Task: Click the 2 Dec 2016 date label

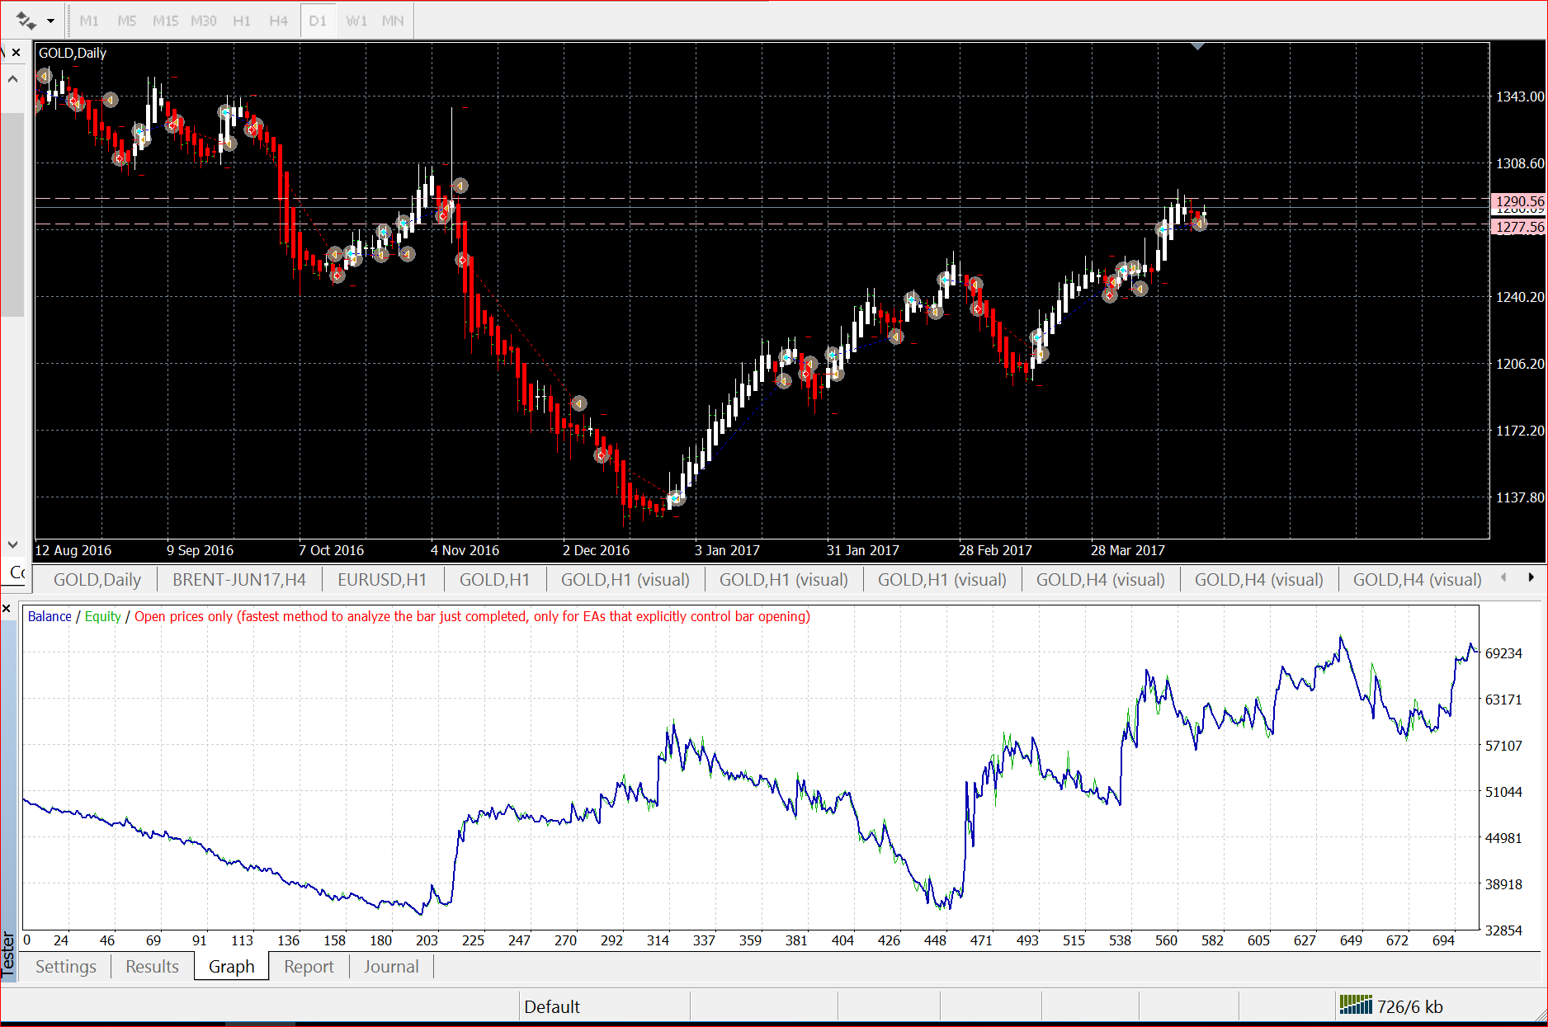Action: (x=597, y=550)
